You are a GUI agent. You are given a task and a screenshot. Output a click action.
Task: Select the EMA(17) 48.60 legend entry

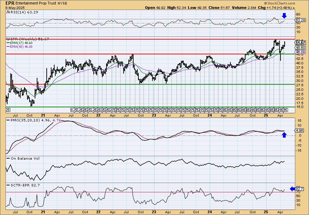tap(19, 43)
